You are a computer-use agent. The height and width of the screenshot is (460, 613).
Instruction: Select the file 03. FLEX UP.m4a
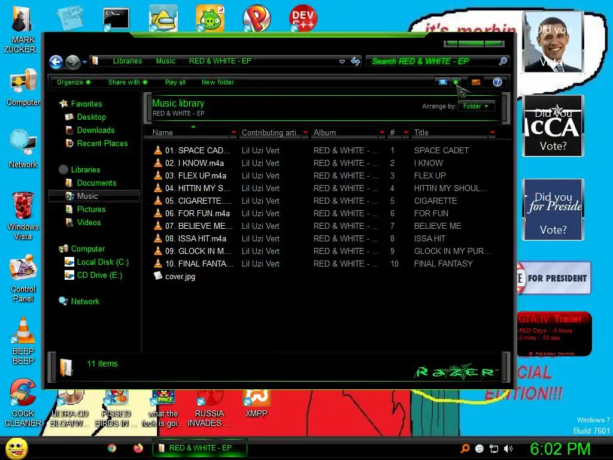point(196,175)
